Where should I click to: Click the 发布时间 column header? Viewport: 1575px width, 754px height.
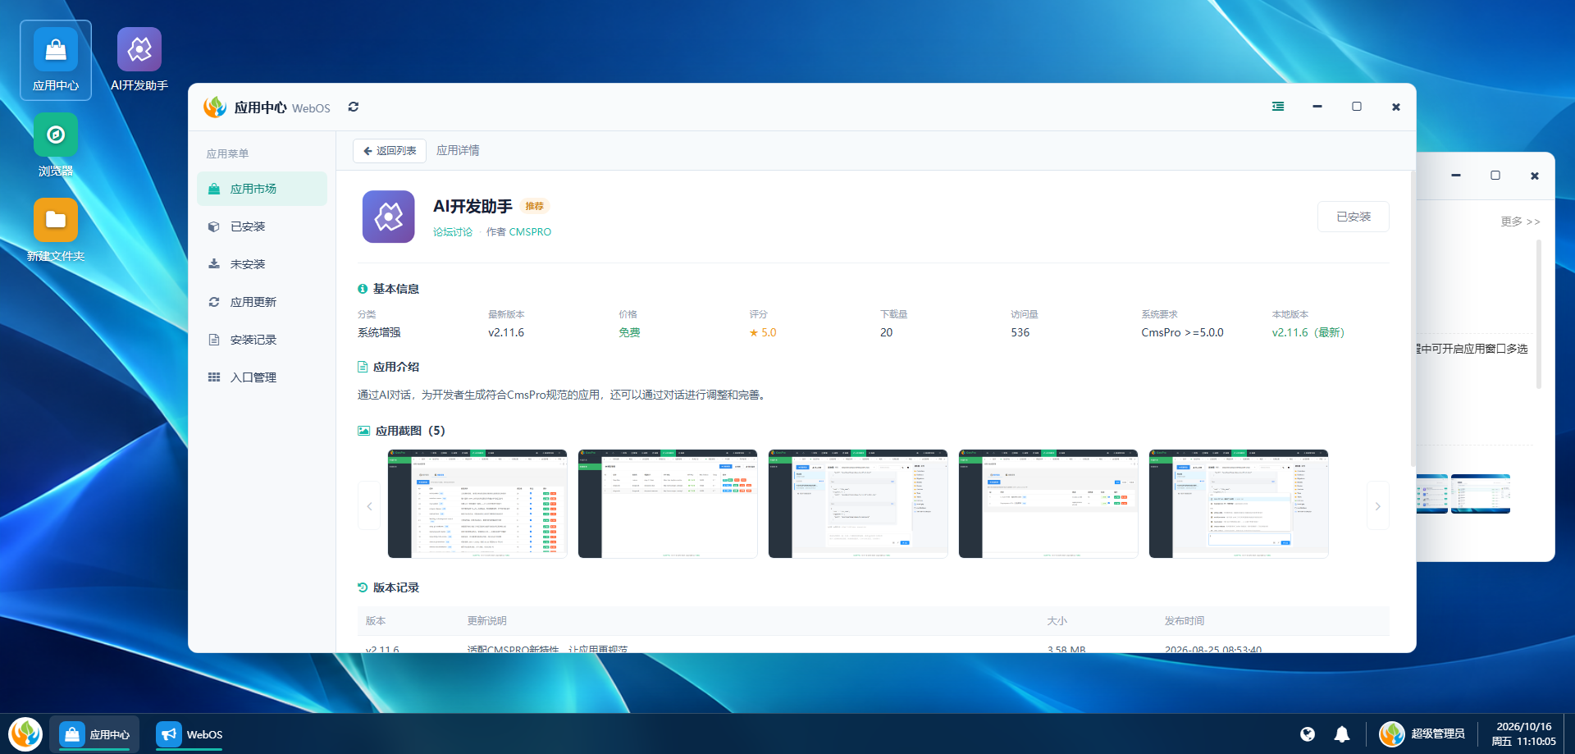point(1185,621)
